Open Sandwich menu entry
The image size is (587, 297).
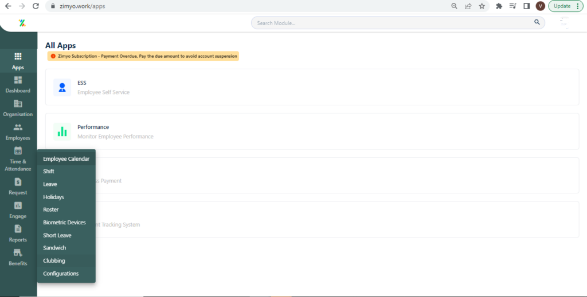[66, 248]
